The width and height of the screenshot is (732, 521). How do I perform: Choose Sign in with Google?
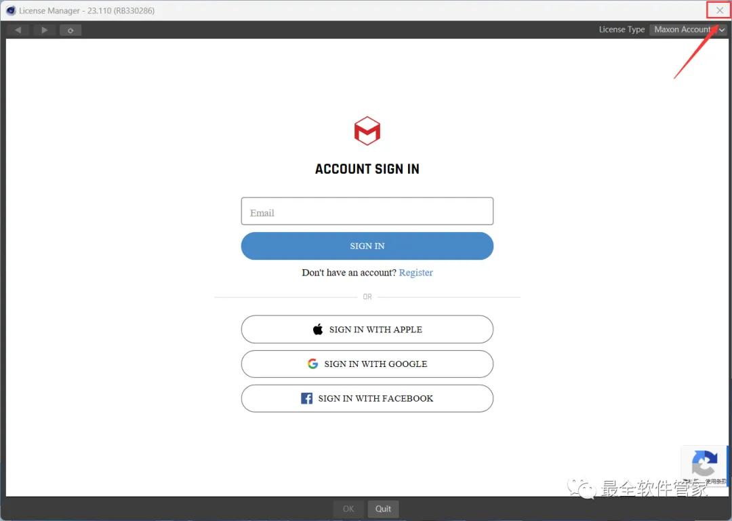pyautogui.click(x=367, y=364)
